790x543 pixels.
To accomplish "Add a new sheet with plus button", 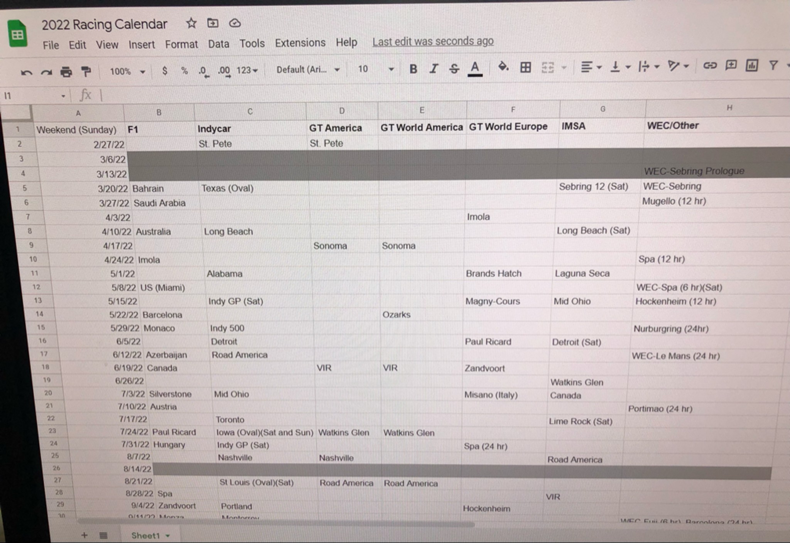I will pyautogui.click(x=84, y=535).
